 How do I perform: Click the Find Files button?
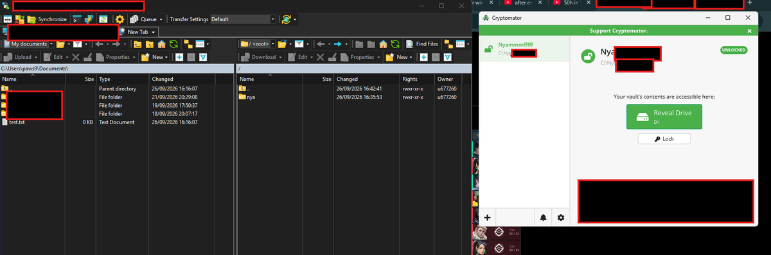click(423, 44)
